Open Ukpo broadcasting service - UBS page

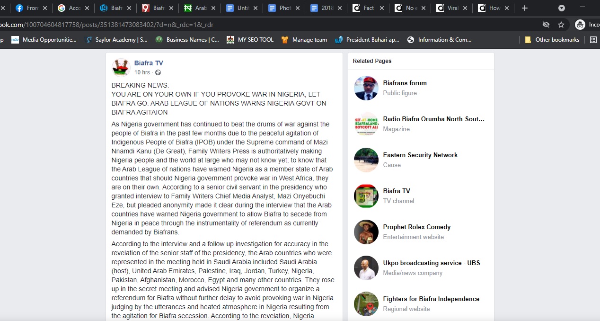coord(432,263)
